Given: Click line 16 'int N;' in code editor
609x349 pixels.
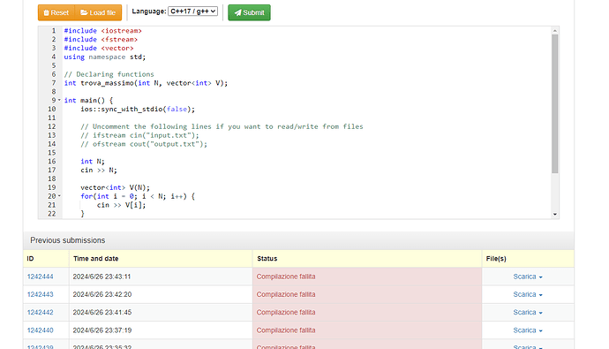Looking at the screenshot, I should click(x=93, y=162).
